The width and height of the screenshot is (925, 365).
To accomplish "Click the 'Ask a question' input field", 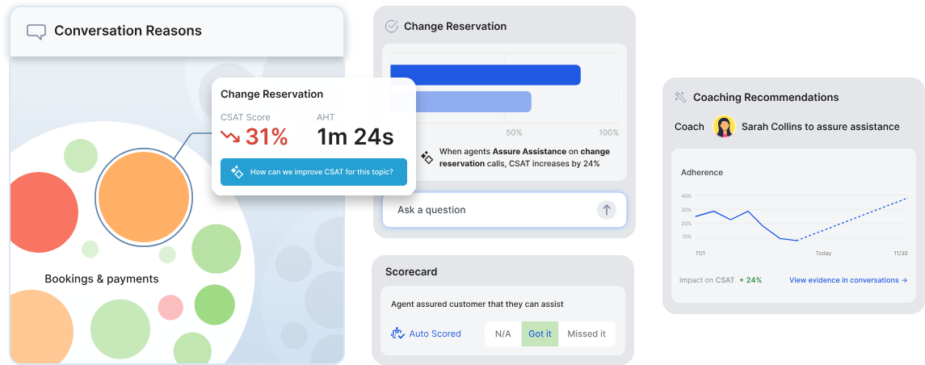I will point(504,210).
